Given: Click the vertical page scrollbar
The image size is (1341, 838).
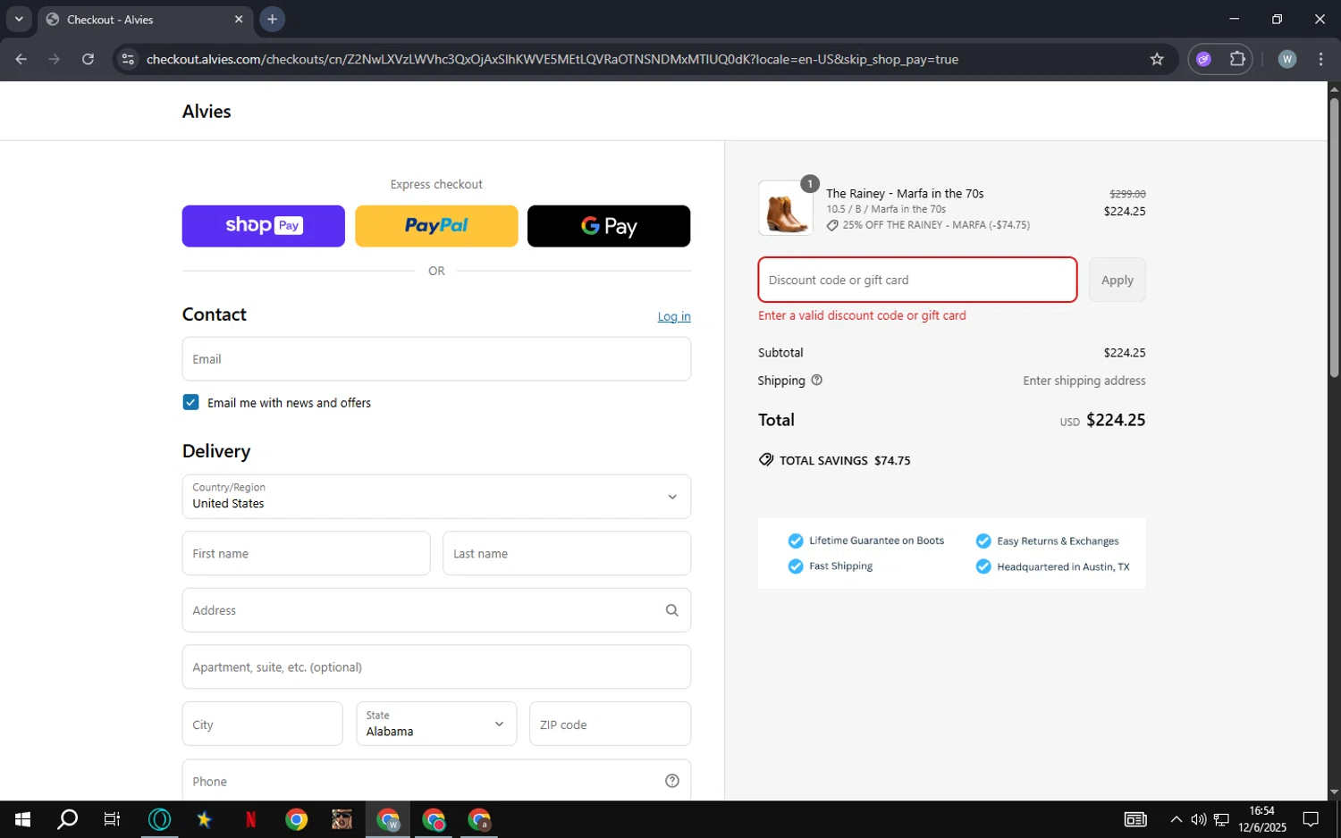Looking at the screenshot, I should [1334, 238].
